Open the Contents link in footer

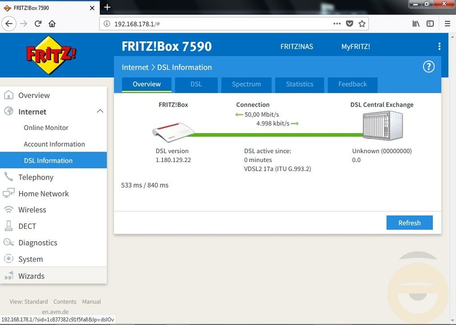coord(65,302)
